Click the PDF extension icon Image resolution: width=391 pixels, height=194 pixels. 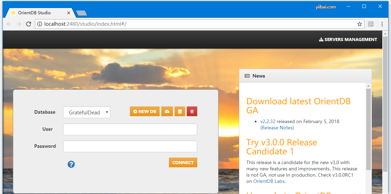(x=371, y=24)
